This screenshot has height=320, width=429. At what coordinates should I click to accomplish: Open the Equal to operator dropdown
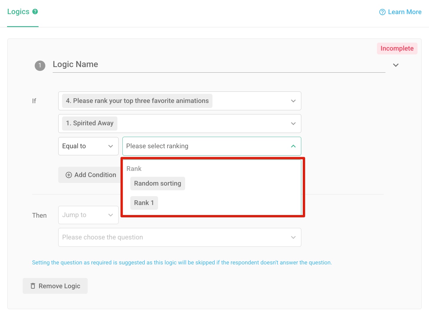coord(88,146)
